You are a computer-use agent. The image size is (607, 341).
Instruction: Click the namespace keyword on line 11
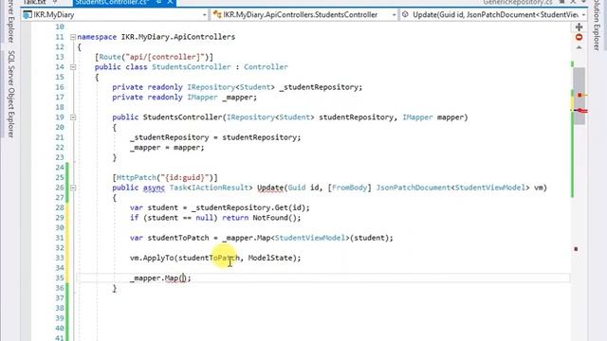click(97, 37)
